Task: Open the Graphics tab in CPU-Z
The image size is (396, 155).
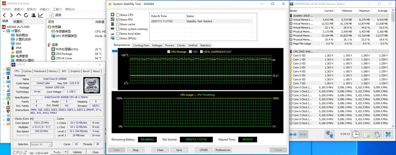Action: coord(75,71)
